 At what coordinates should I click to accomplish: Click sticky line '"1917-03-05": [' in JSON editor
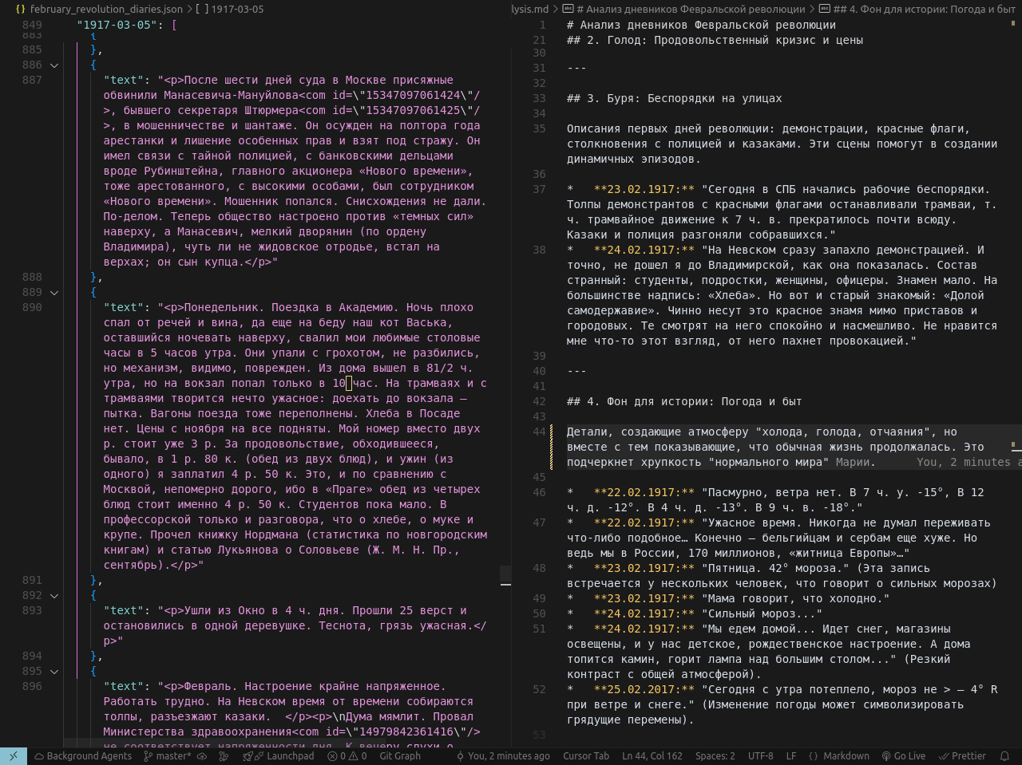coord(127,25)
